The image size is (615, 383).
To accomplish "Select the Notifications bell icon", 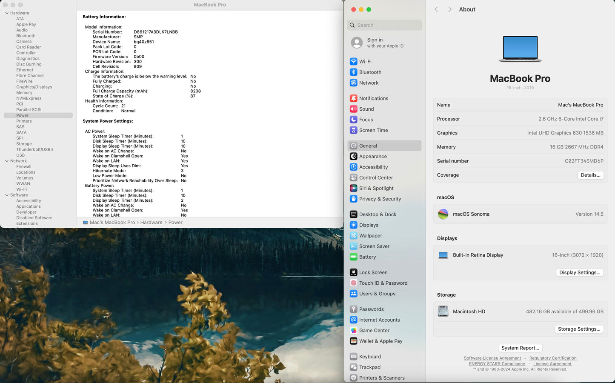I will [x=353, y=98].
